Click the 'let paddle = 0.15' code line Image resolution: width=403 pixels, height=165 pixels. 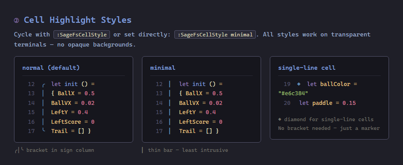click(x=328, y=103)
